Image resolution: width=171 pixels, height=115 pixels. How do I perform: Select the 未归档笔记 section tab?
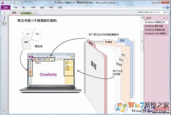tap(26, 13)
